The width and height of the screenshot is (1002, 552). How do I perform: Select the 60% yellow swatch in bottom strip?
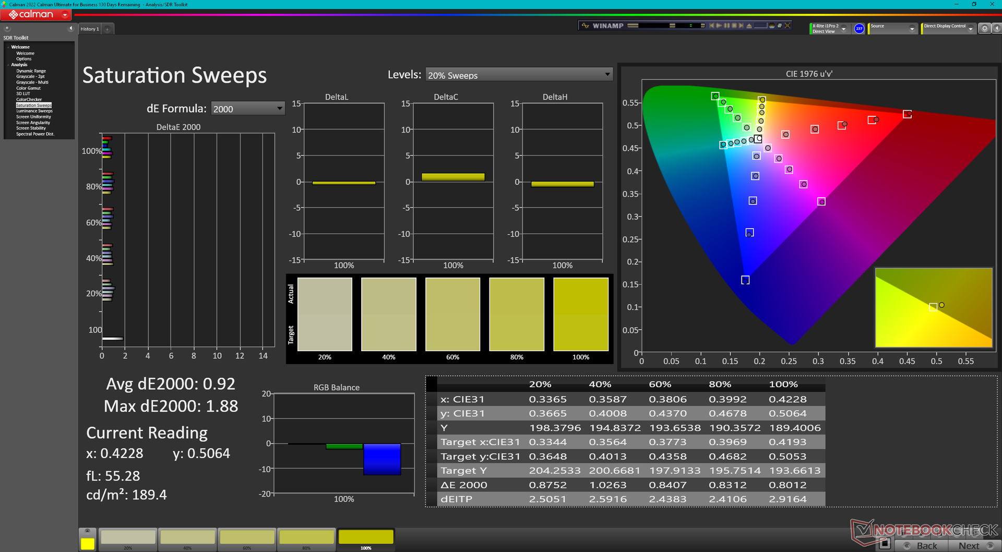tap(247, 537)
